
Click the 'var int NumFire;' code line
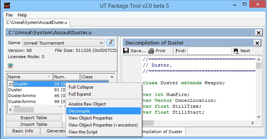pos(166,95)
